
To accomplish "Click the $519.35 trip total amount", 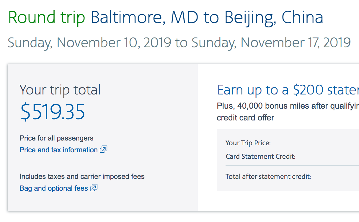I will pos(53,112).
